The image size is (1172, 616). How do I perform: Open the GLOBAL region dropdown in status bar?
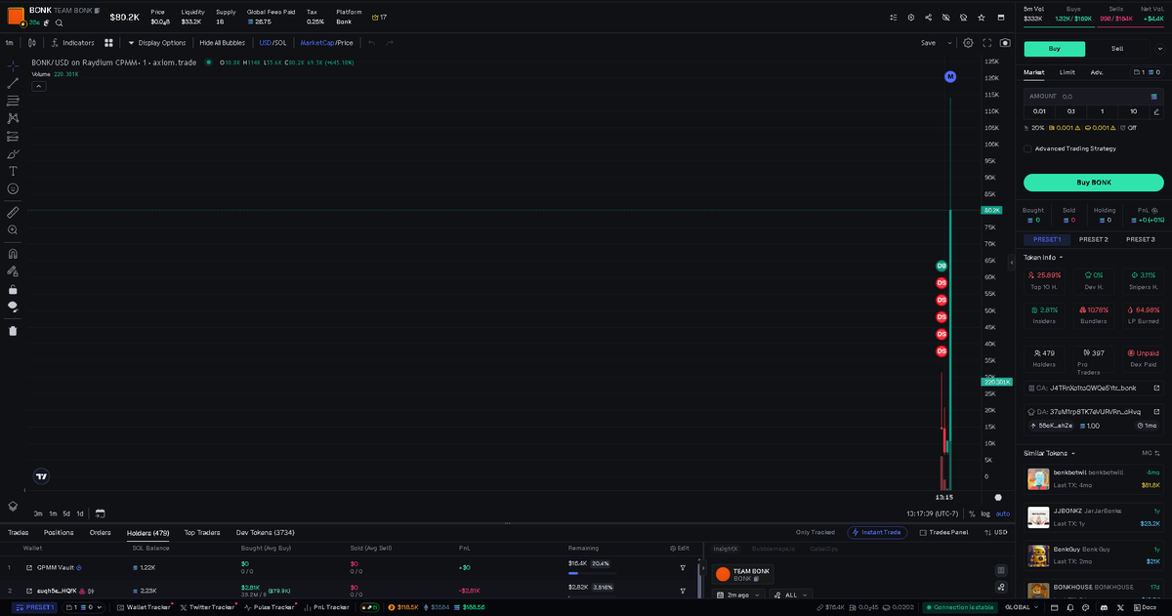(x=1022, y=607)
